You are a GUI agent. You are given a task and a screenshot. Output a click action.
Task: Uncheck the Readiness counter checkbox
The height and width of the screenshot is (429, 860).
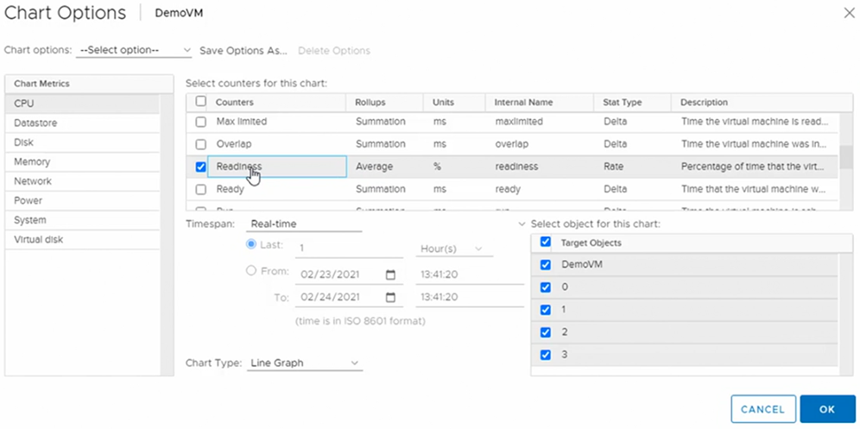pos(200,167)
